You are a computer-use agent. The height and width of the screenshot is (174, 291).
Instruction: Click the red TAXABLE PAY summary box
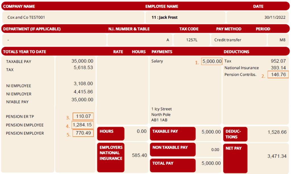click(x=172, y=134)
